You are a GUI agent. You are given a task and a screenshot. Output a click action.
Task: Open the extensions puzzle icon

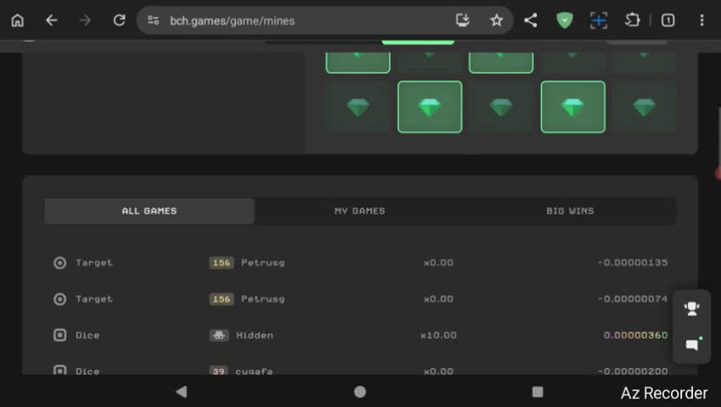point(632,20)
